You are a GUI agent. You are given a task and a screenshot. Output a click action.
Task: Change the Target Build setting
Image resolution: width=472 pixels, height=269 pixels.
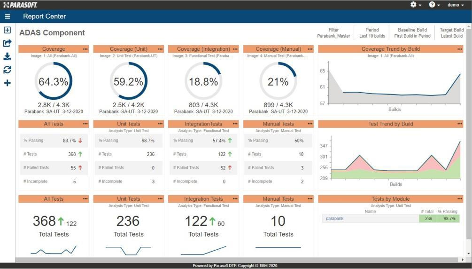coord(451,33)
